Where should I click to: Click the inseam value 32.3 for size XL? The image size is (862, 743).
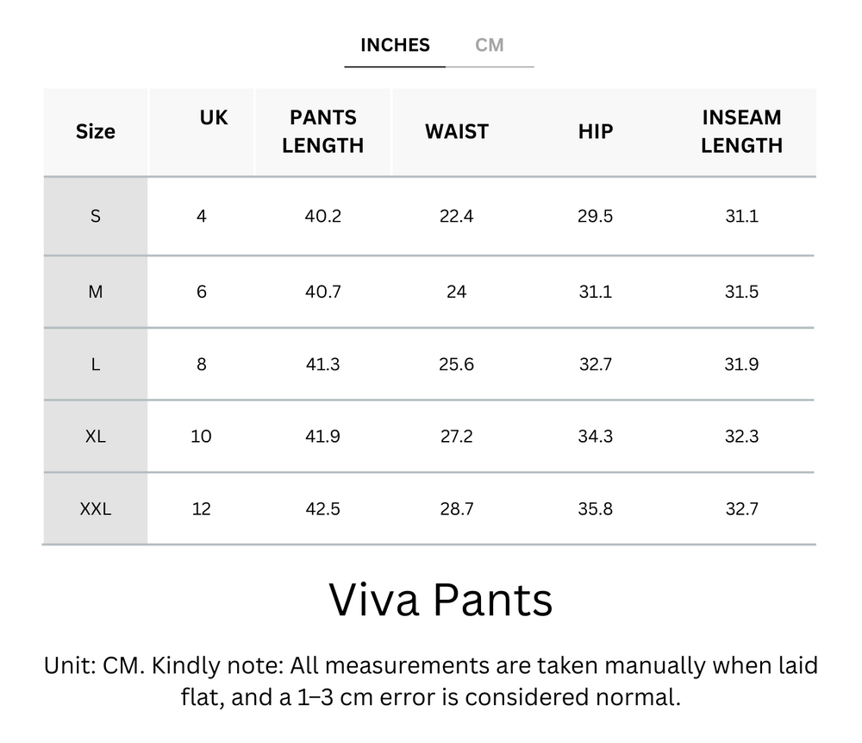coord(740,436)
